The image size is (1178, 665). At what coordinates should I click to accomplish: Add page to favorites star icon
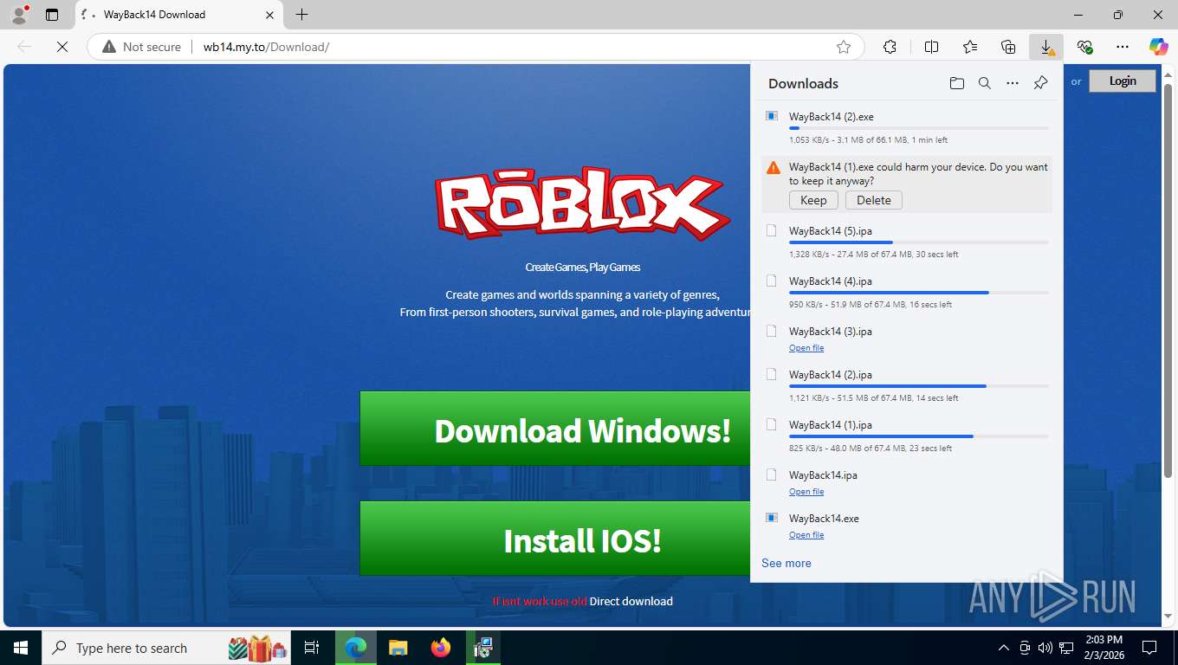click(x=844, y=47)
